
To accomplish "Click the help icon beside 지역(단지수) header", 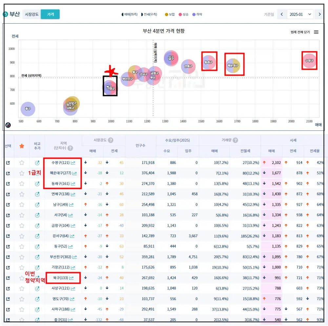I will 71,148.
